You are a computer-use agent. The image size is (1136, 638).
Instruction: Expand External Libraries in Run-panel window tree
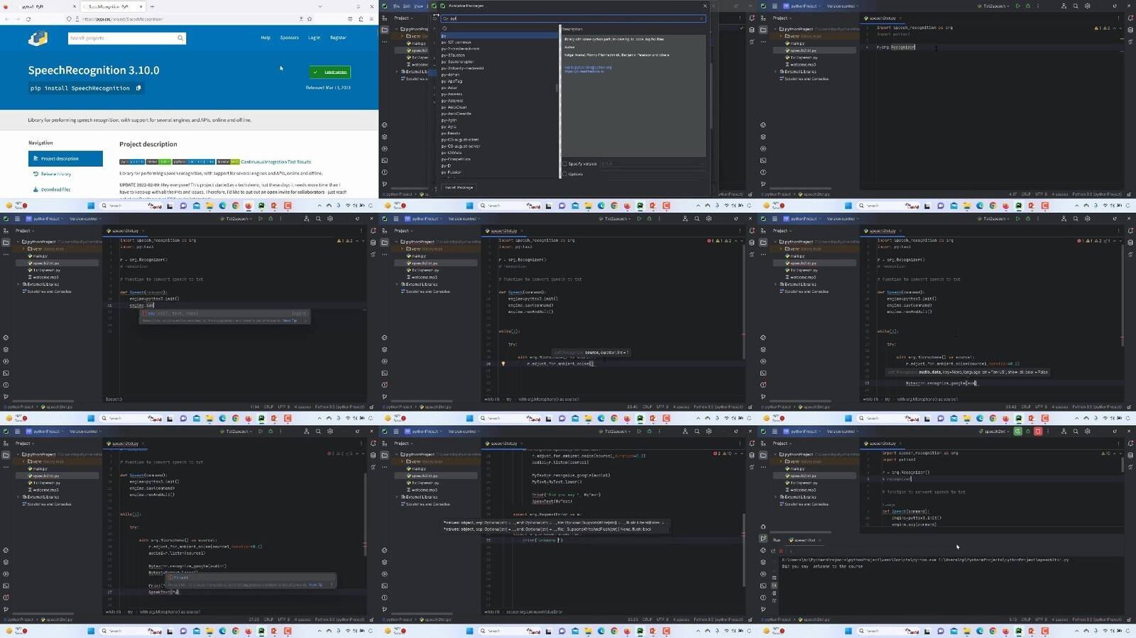(775, 497)
